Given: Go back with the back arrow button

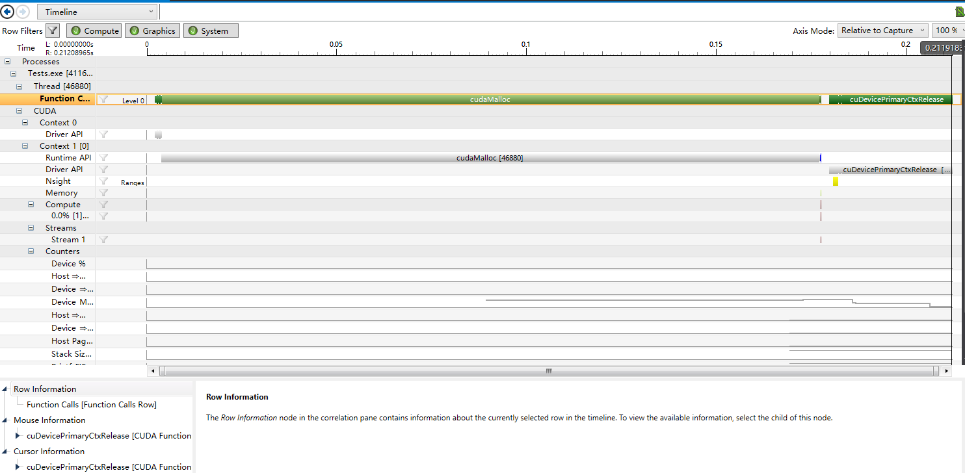Looking at the screenshot, I should coord(8,11).
